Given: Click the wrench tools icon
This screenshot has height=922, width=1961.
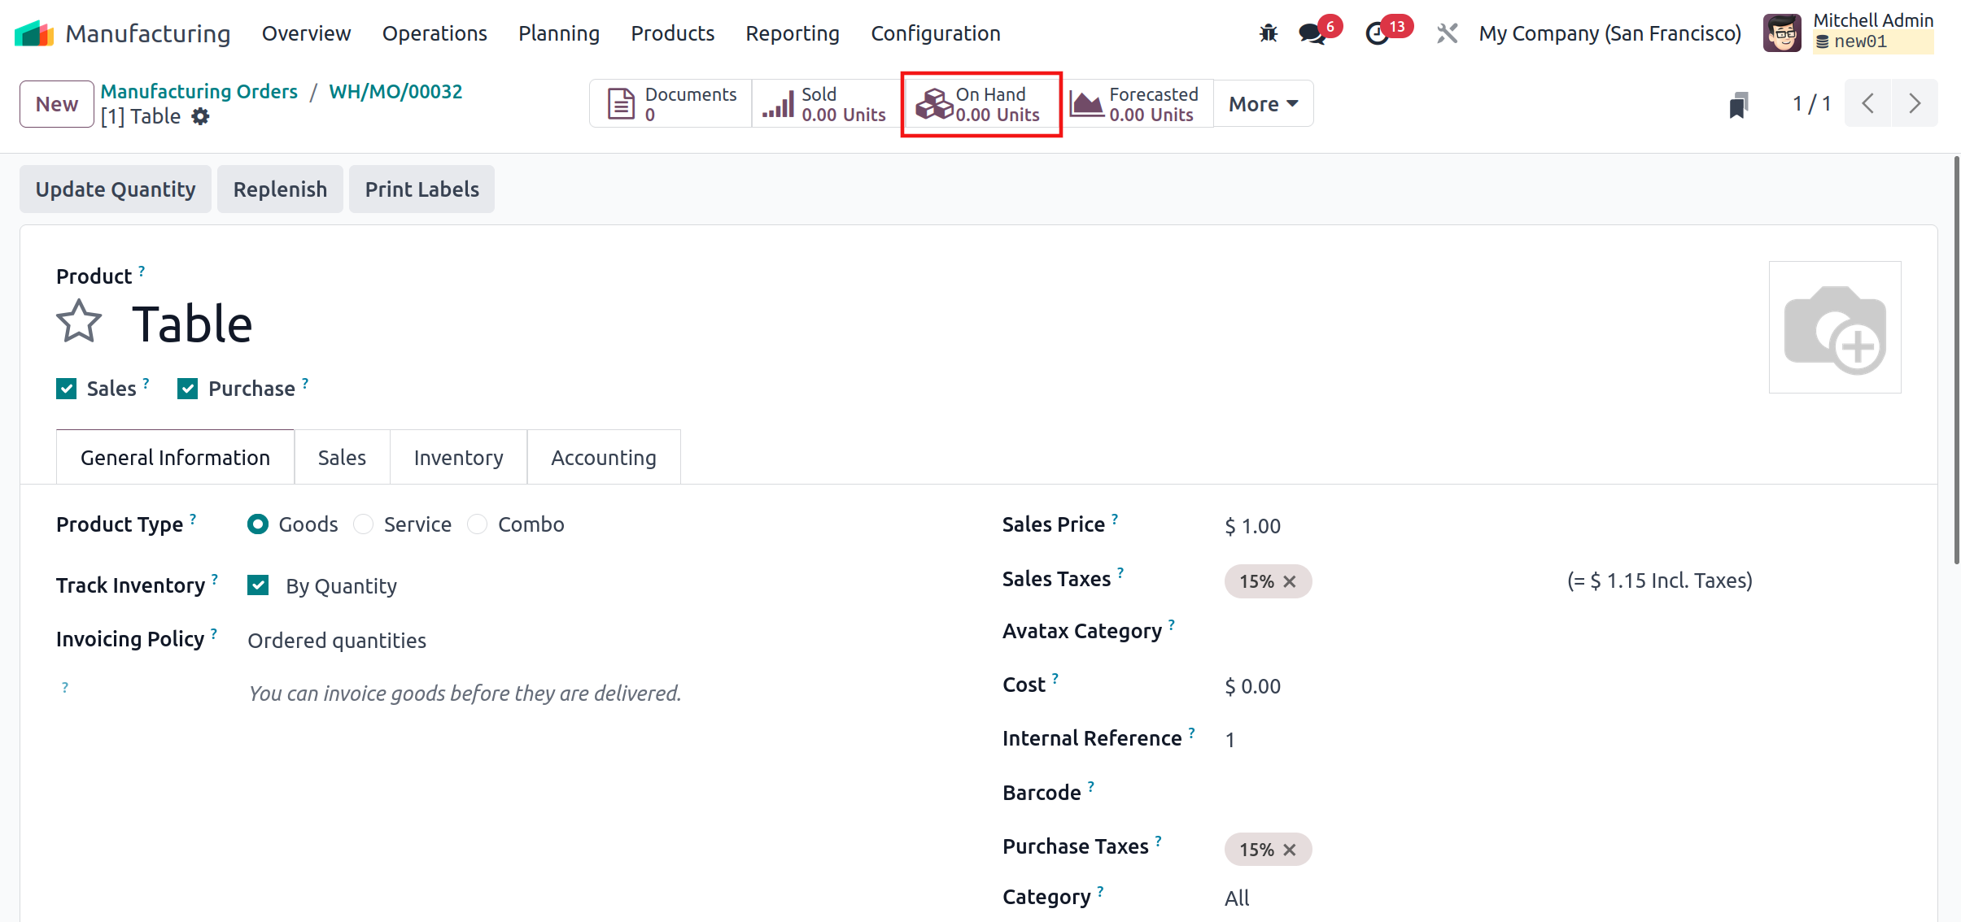Looking at the screenshot, I should [x=1447, y=33].
